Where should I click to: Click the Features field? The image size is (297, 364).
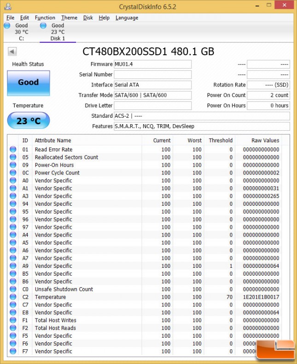click(202, 126)
